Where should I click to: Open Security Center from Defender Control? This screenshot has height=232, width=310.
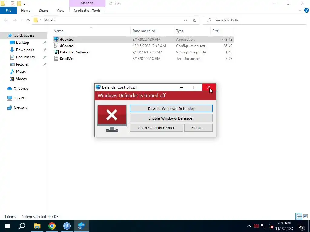[x=156, y=128]
